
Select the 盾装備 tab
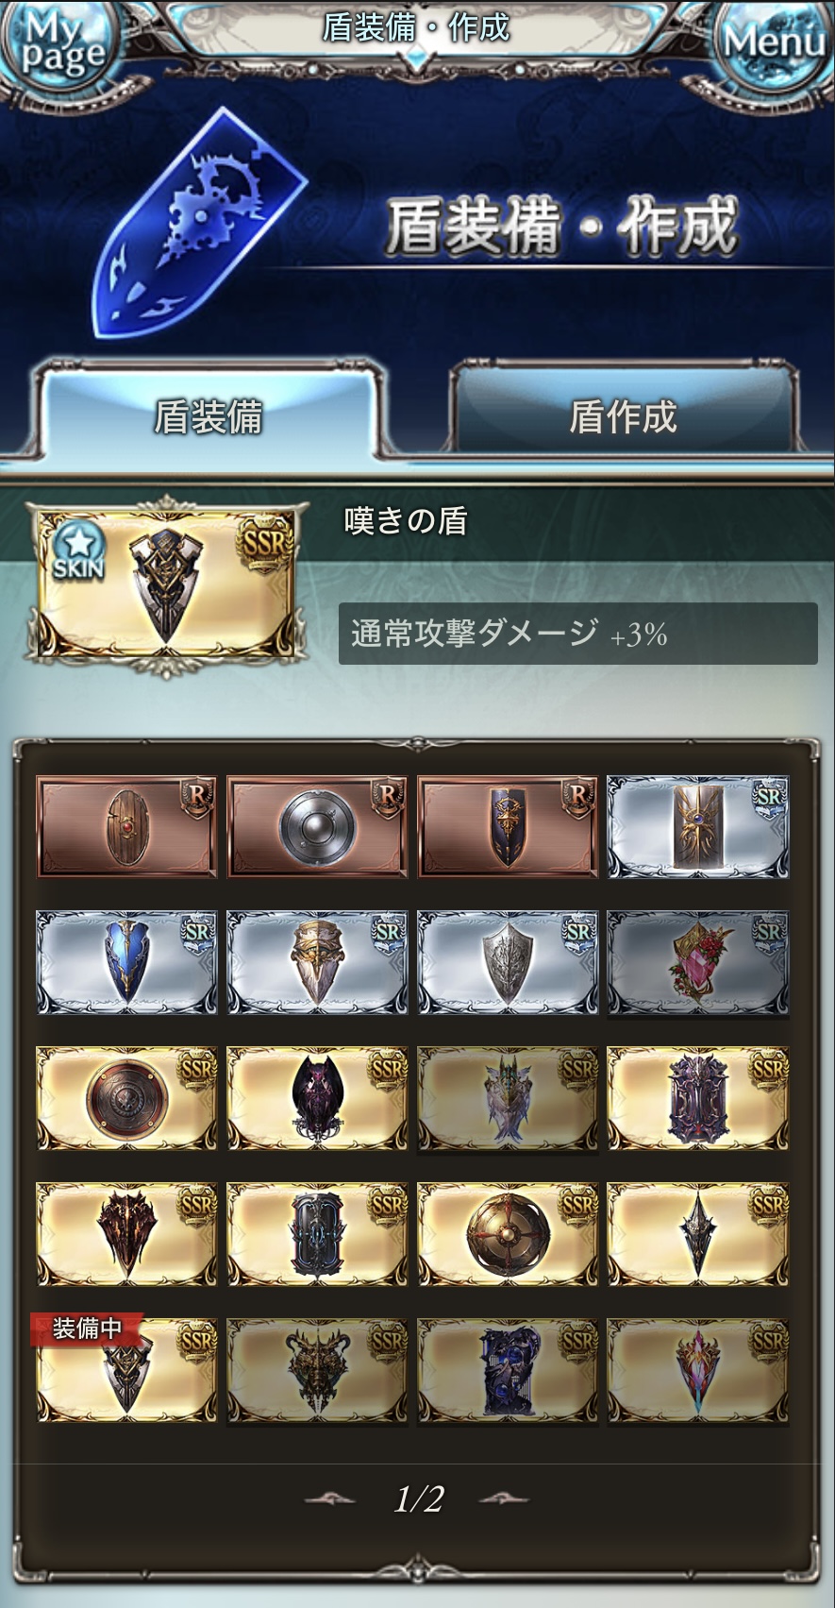pyautogui.click(x=209, y=416)
